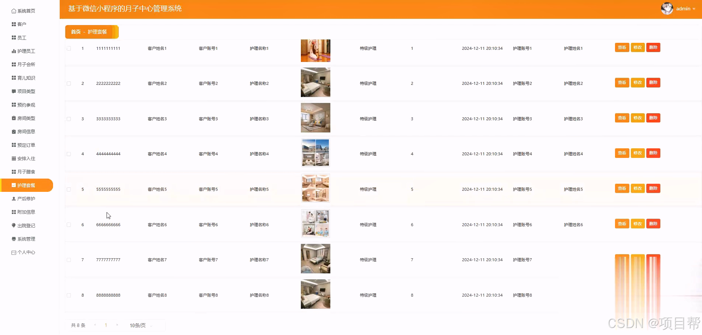
Task: Click cell 护理姓名2
Action: coord(573,83)
